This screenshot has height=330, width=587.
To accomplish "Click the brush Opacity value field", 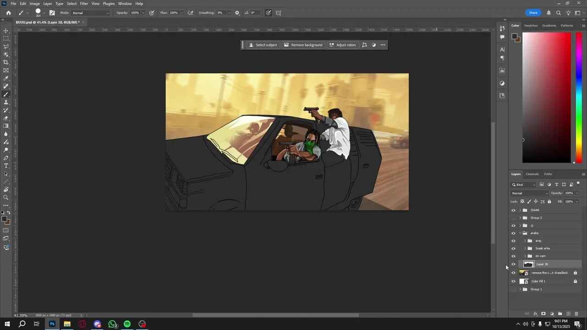I will [135, 13].
